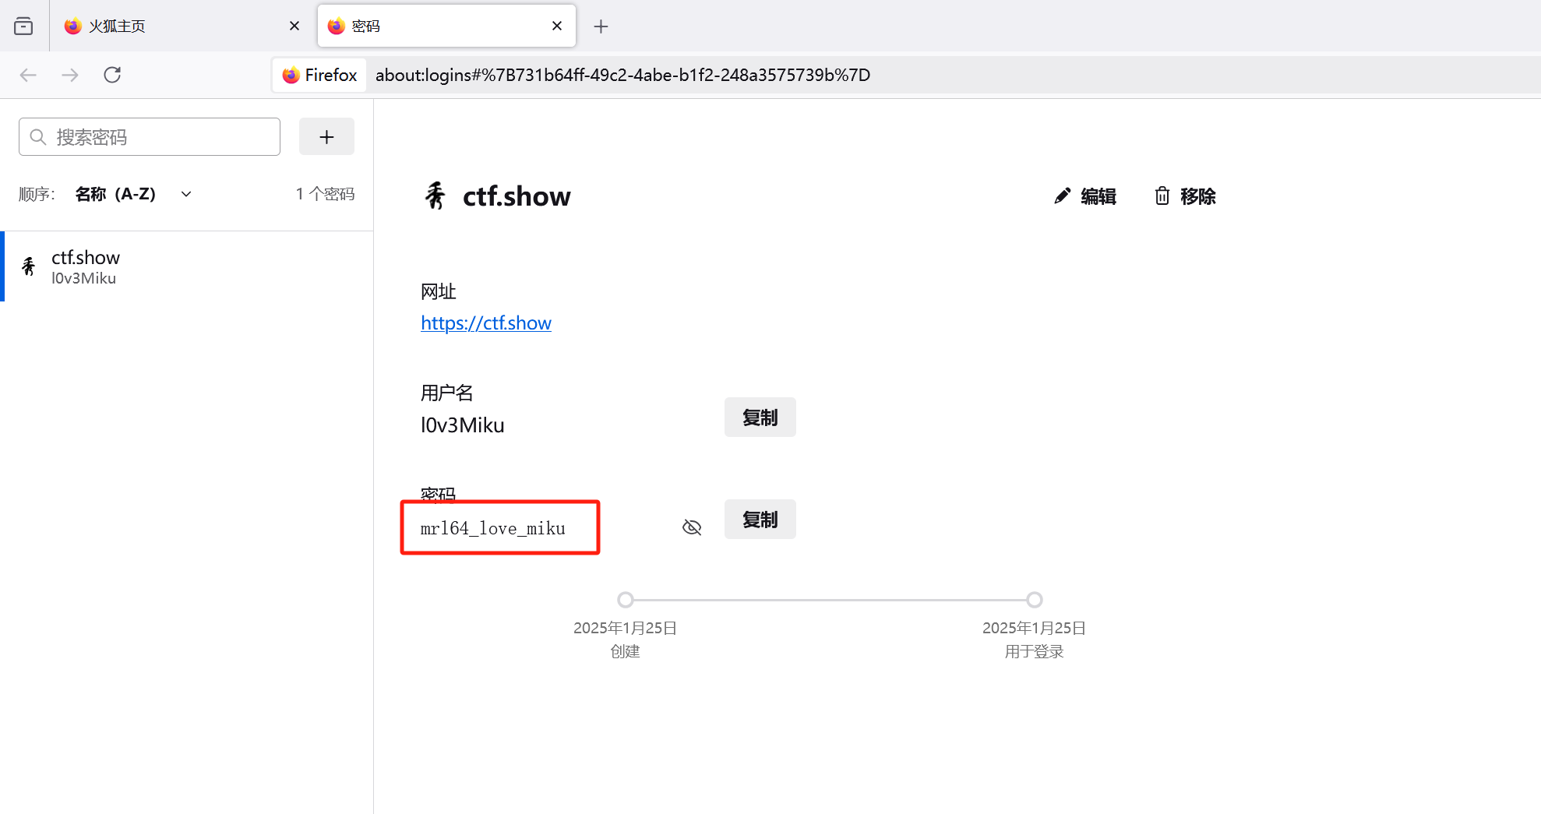Add a new password with plus button
The height and width of the screenshot is (814, 1541).
coord(326,137)
